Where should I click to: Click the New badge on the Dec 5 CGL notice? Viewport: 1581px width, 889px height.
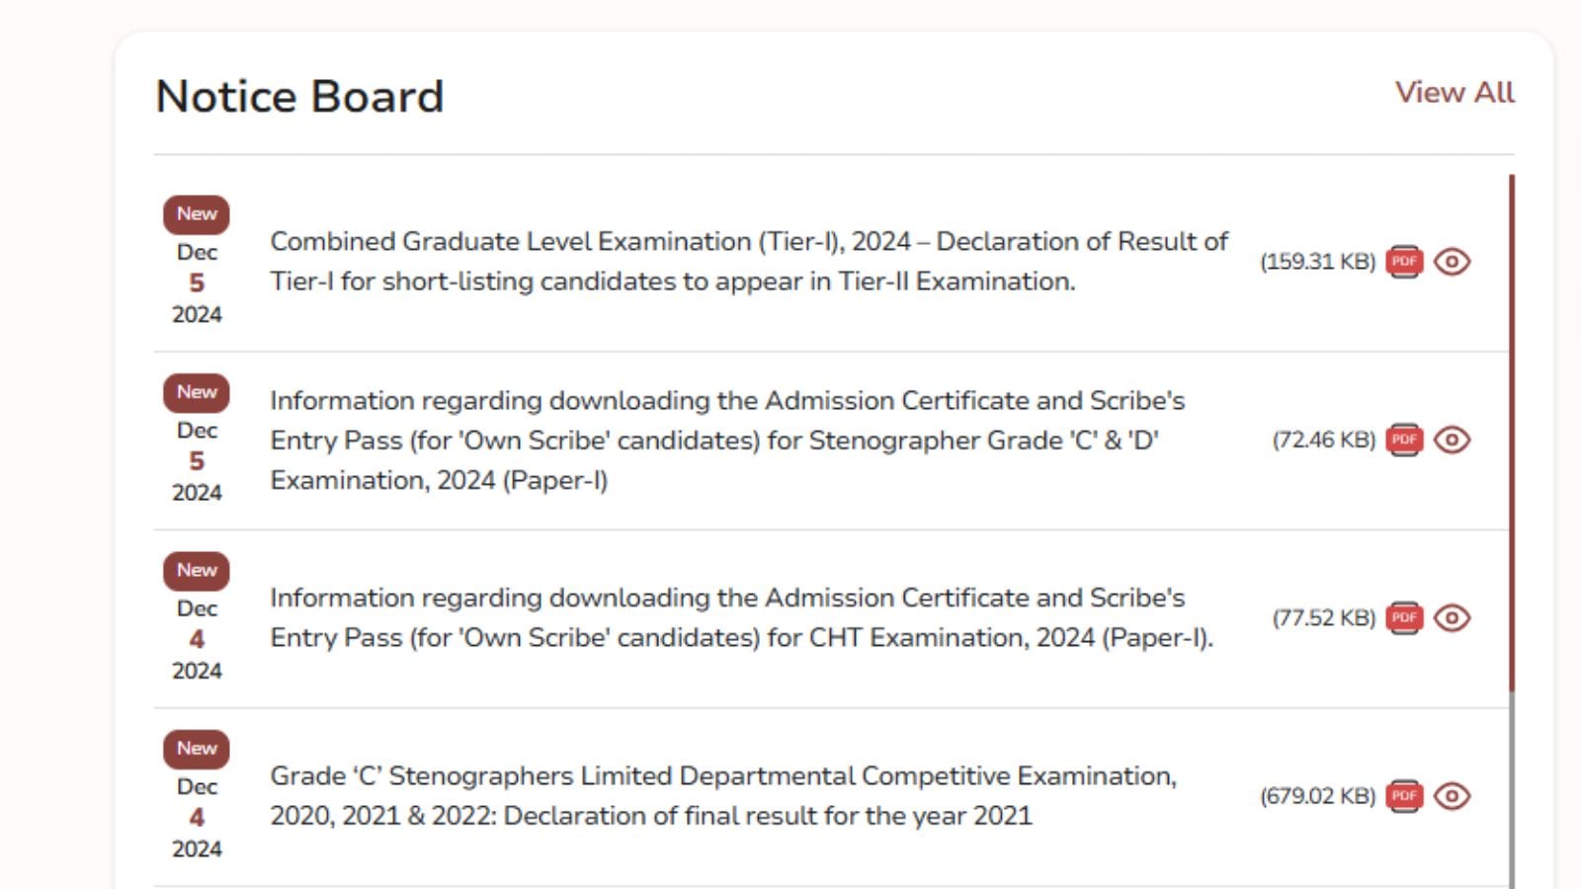pyautogui.click(x=196, y=213)
